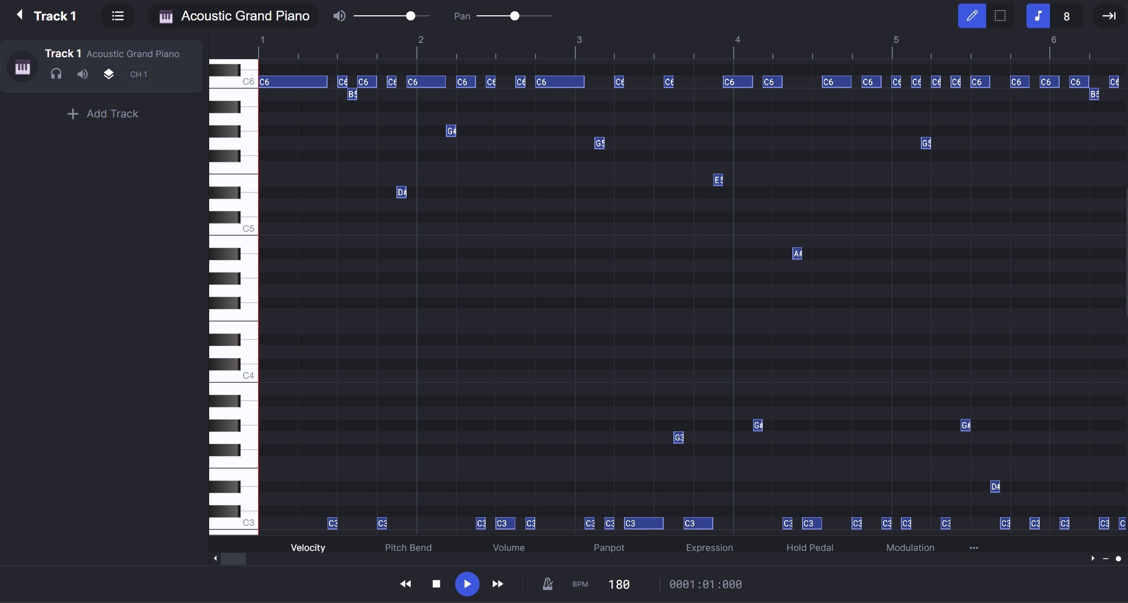The height and width of the screenshot is (603, 1128).
Task: Open quantize value 8 selector
Action: tap(1066, 16)
